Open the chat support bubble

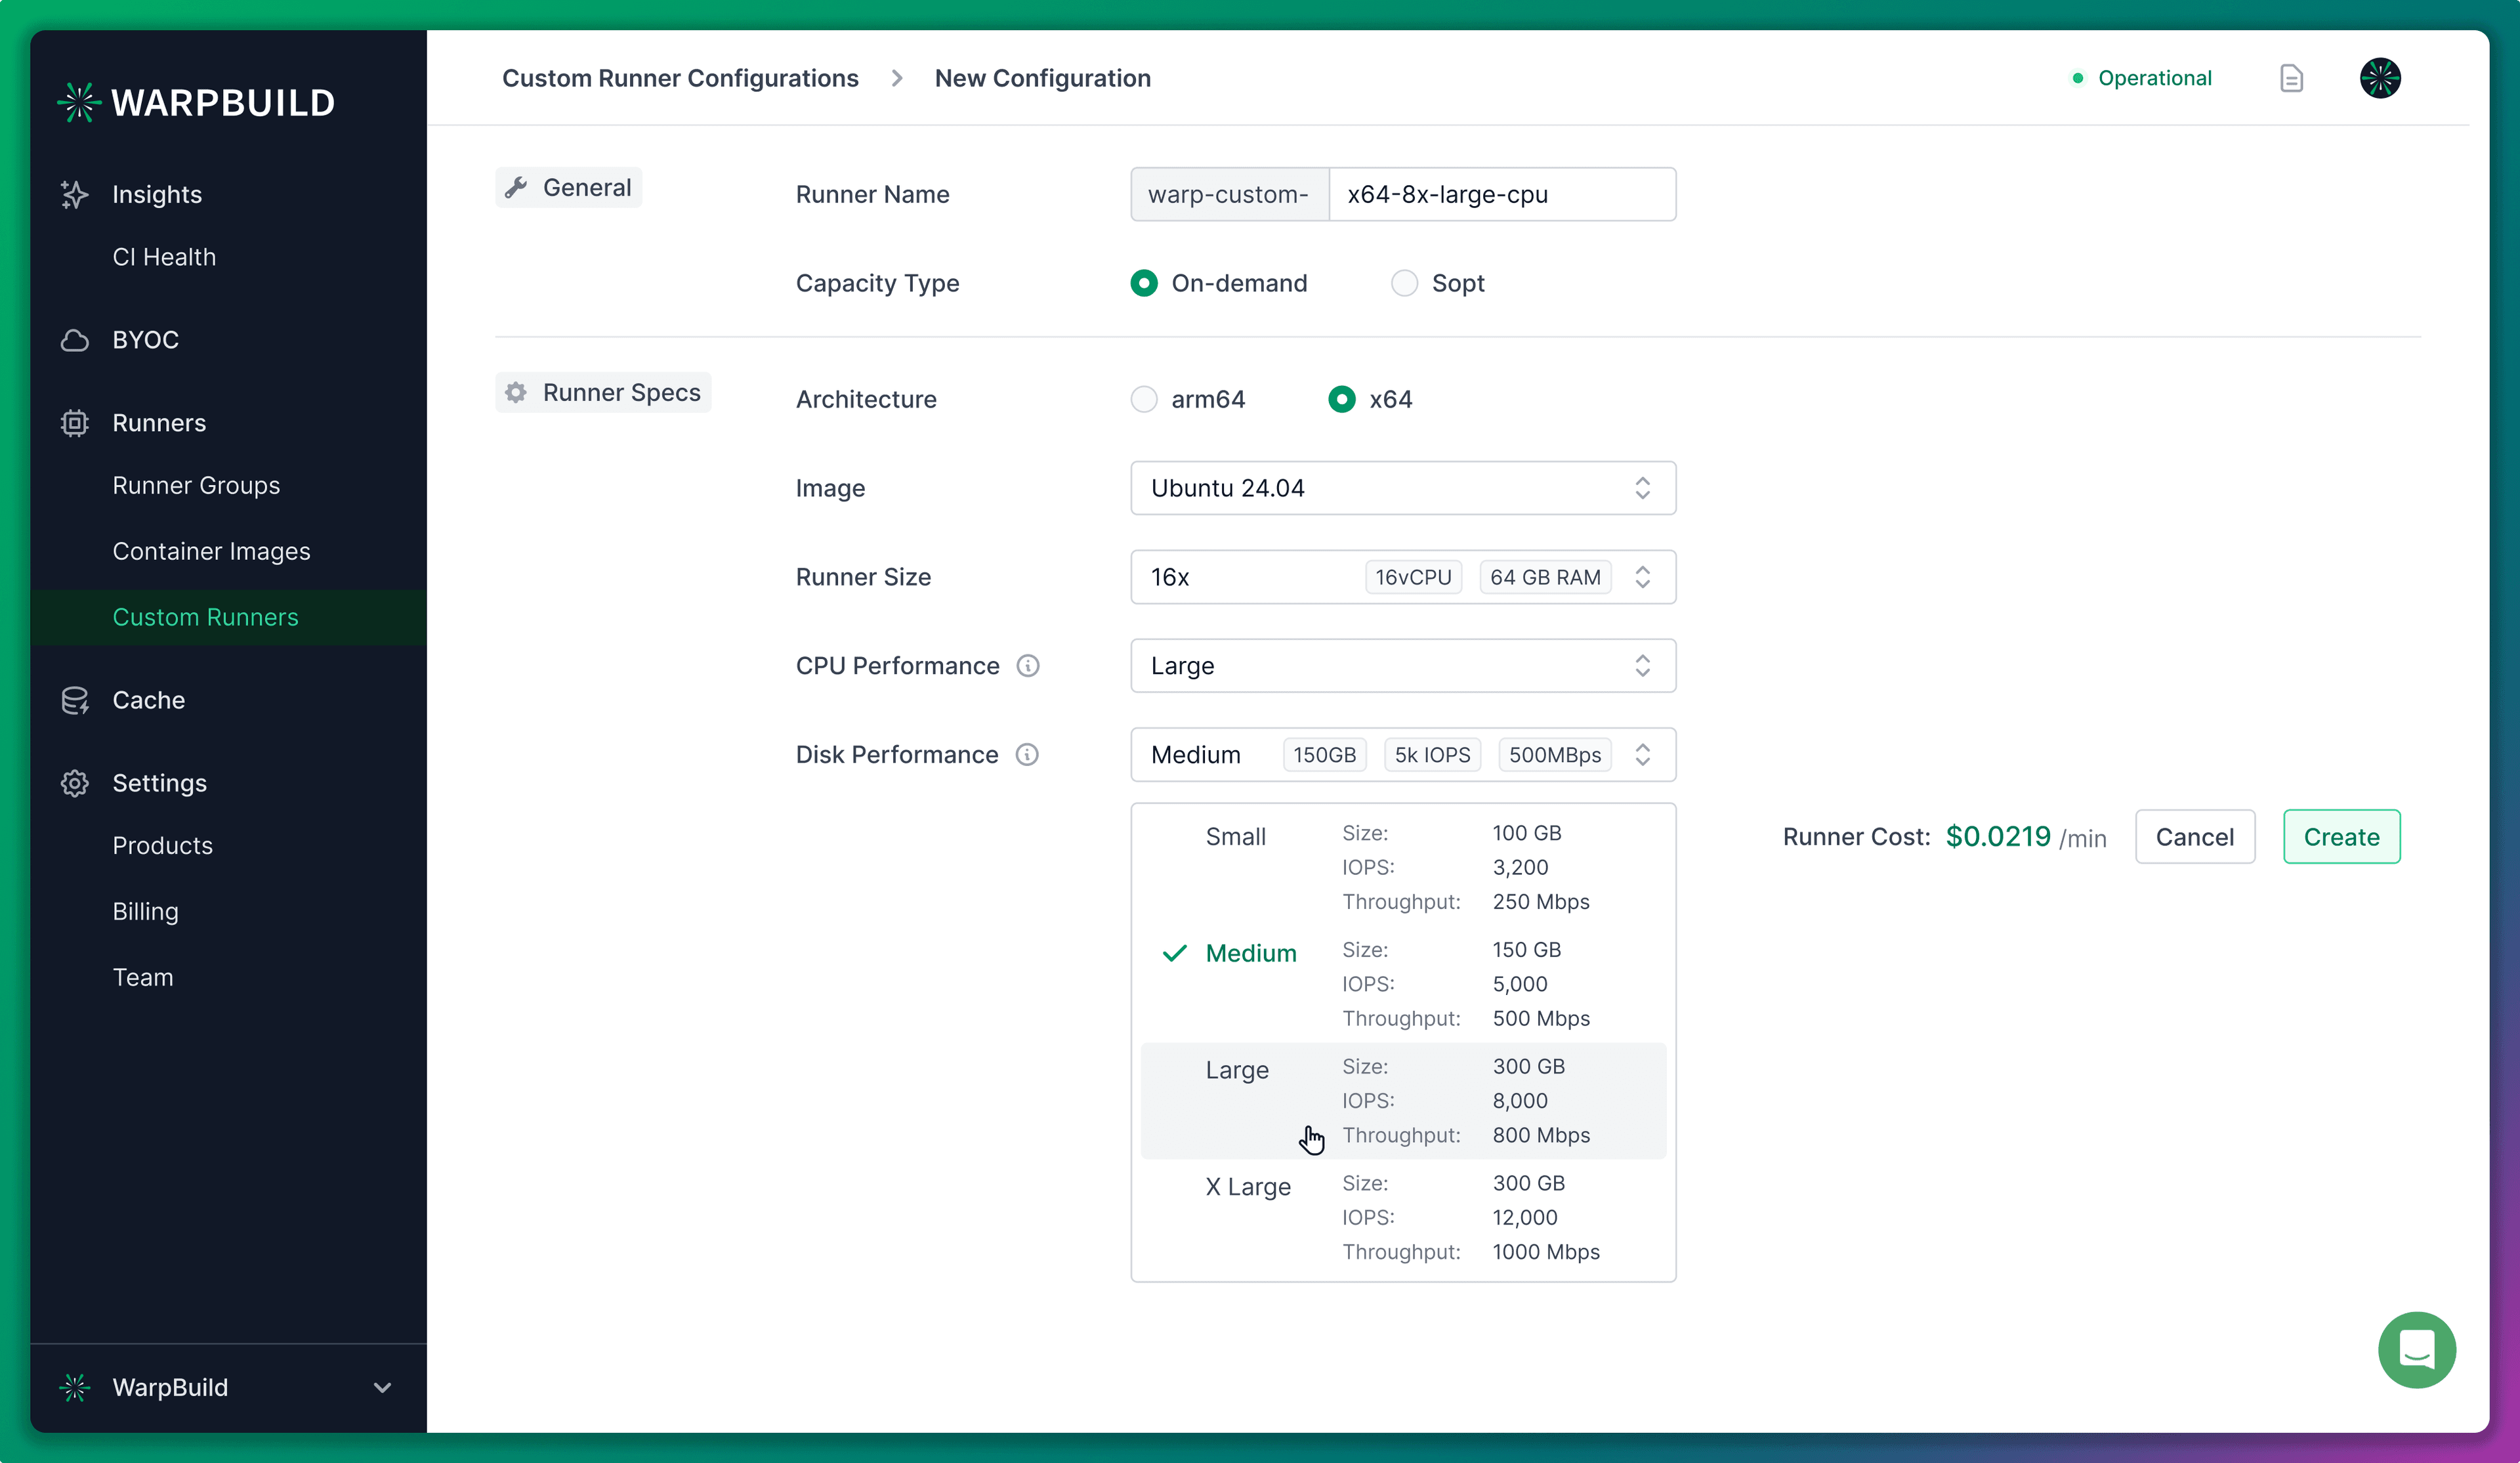coord(2417,1350)
